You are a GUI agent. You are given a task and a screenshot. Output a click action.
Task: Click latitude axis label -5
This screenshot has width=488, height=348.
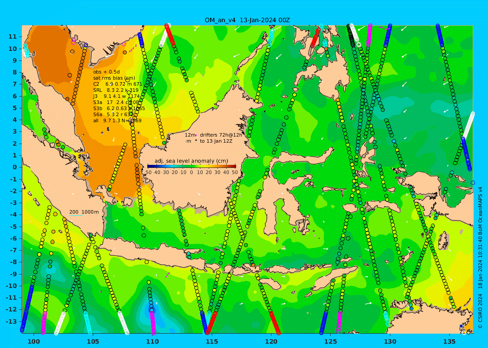(x=14, y=227)
